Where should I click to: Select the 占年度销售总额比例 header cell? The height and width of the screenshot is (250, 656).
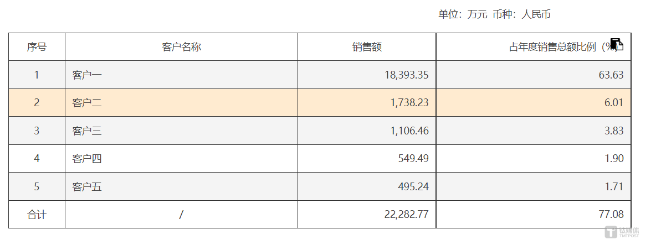click(x=534, y=47)
